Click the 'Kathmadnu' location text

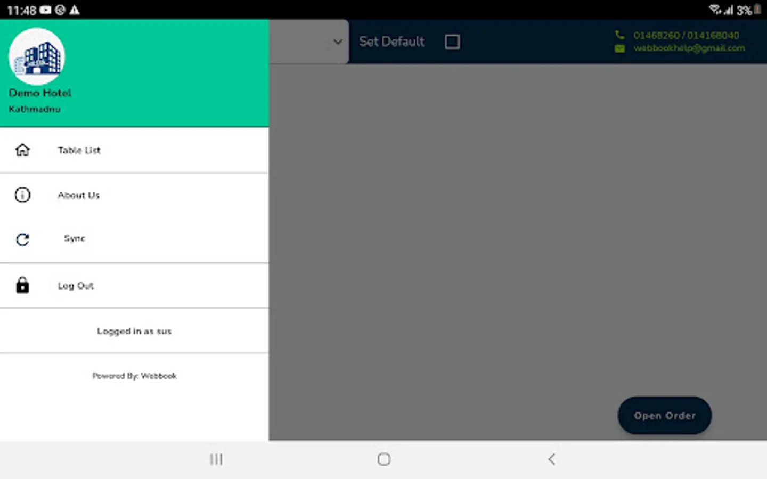point(35,109)
